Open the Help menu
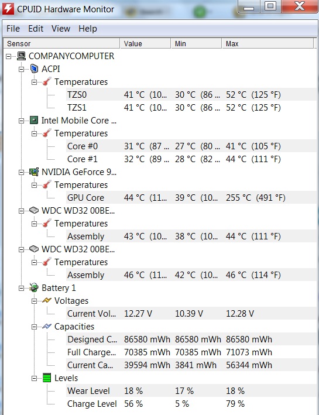 coord(88,29)
